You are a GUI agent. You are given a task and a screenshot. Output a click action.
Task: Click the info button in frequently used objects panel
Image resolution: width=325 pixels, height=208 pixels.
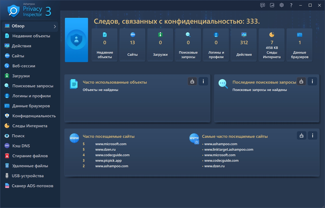click(x=203, y=81)
